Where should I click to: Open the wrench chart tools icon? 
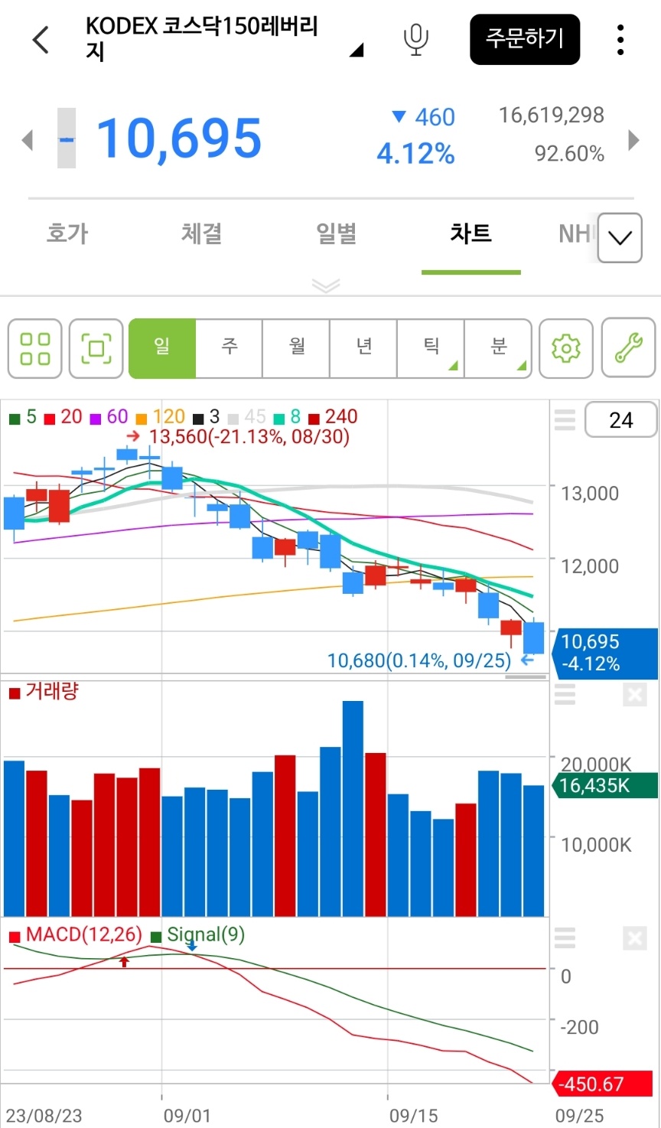coord(628,349)
